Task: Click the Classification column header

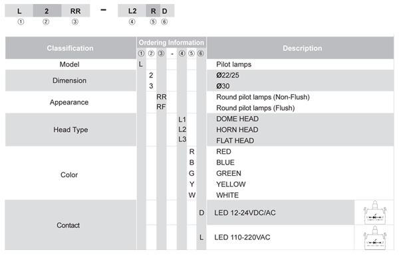Action: (70, 48)
